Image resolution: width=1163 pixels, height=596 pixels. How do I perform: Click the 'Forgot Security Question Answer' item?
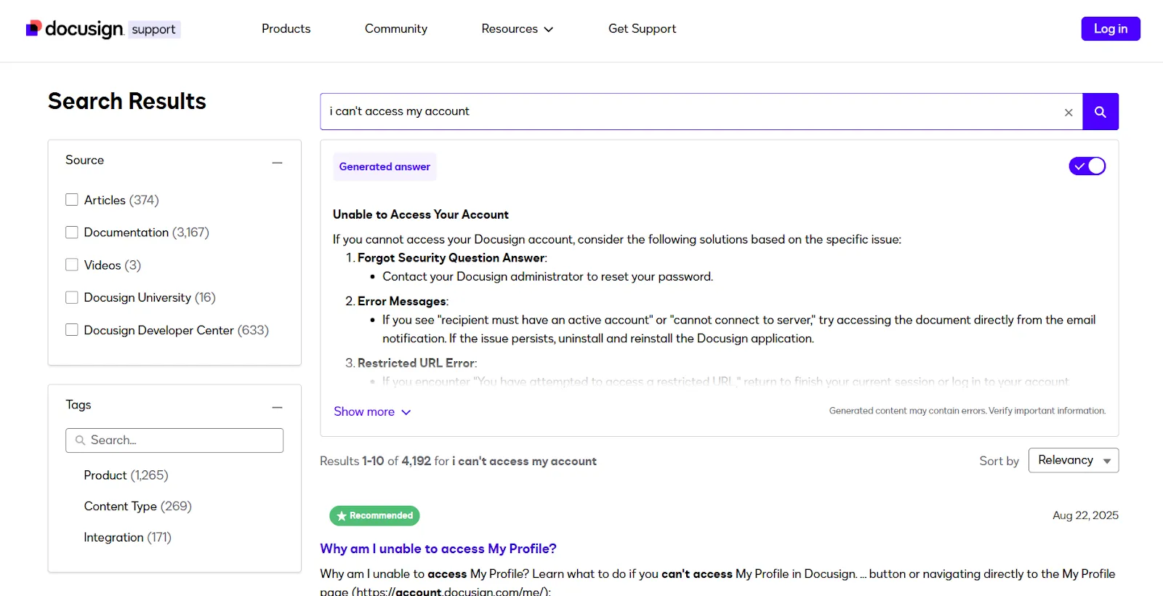coord(452,258)
